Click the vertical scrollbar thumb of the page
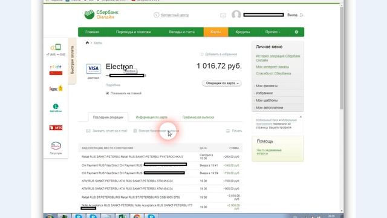The height and width of the screenshot is (218, 387). point(342,58)
